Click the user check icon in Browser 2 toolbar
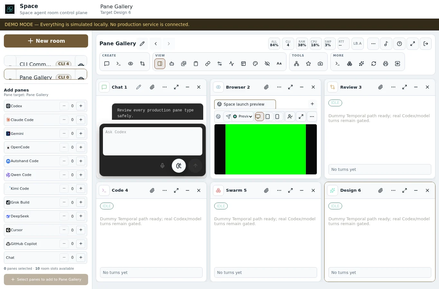Image resolution: width=439 pixels, height=289 pixels. tap(290, 117)
